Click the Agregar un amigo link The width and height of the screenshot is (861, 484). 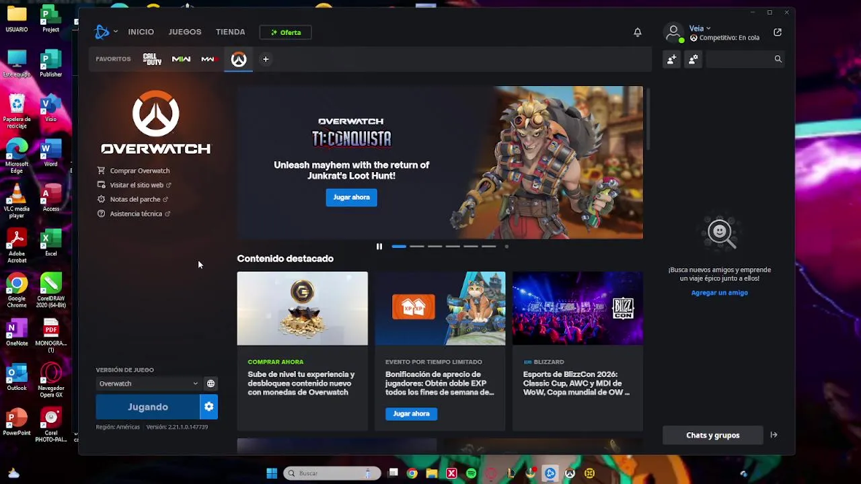point(720,292)
